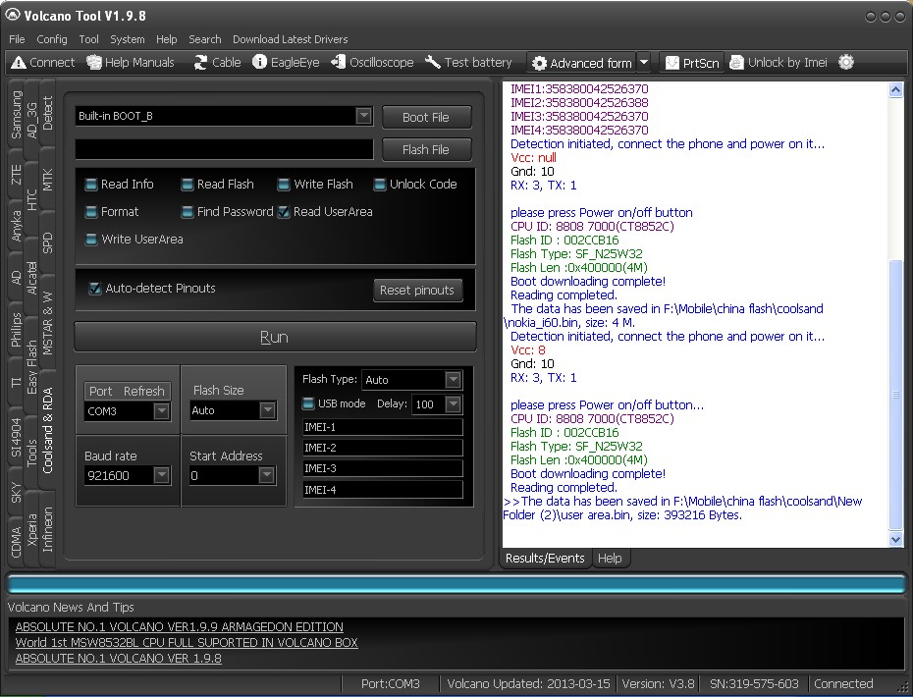The height and width of the screenshot is (697, 913).
Task: Click the flash file path field
Action: click(x=224, y=149)
